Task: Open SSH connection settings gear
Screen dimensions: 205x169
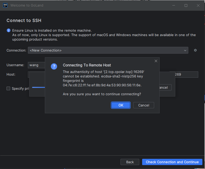Action: pyautogui.click(x=195, y=50)
